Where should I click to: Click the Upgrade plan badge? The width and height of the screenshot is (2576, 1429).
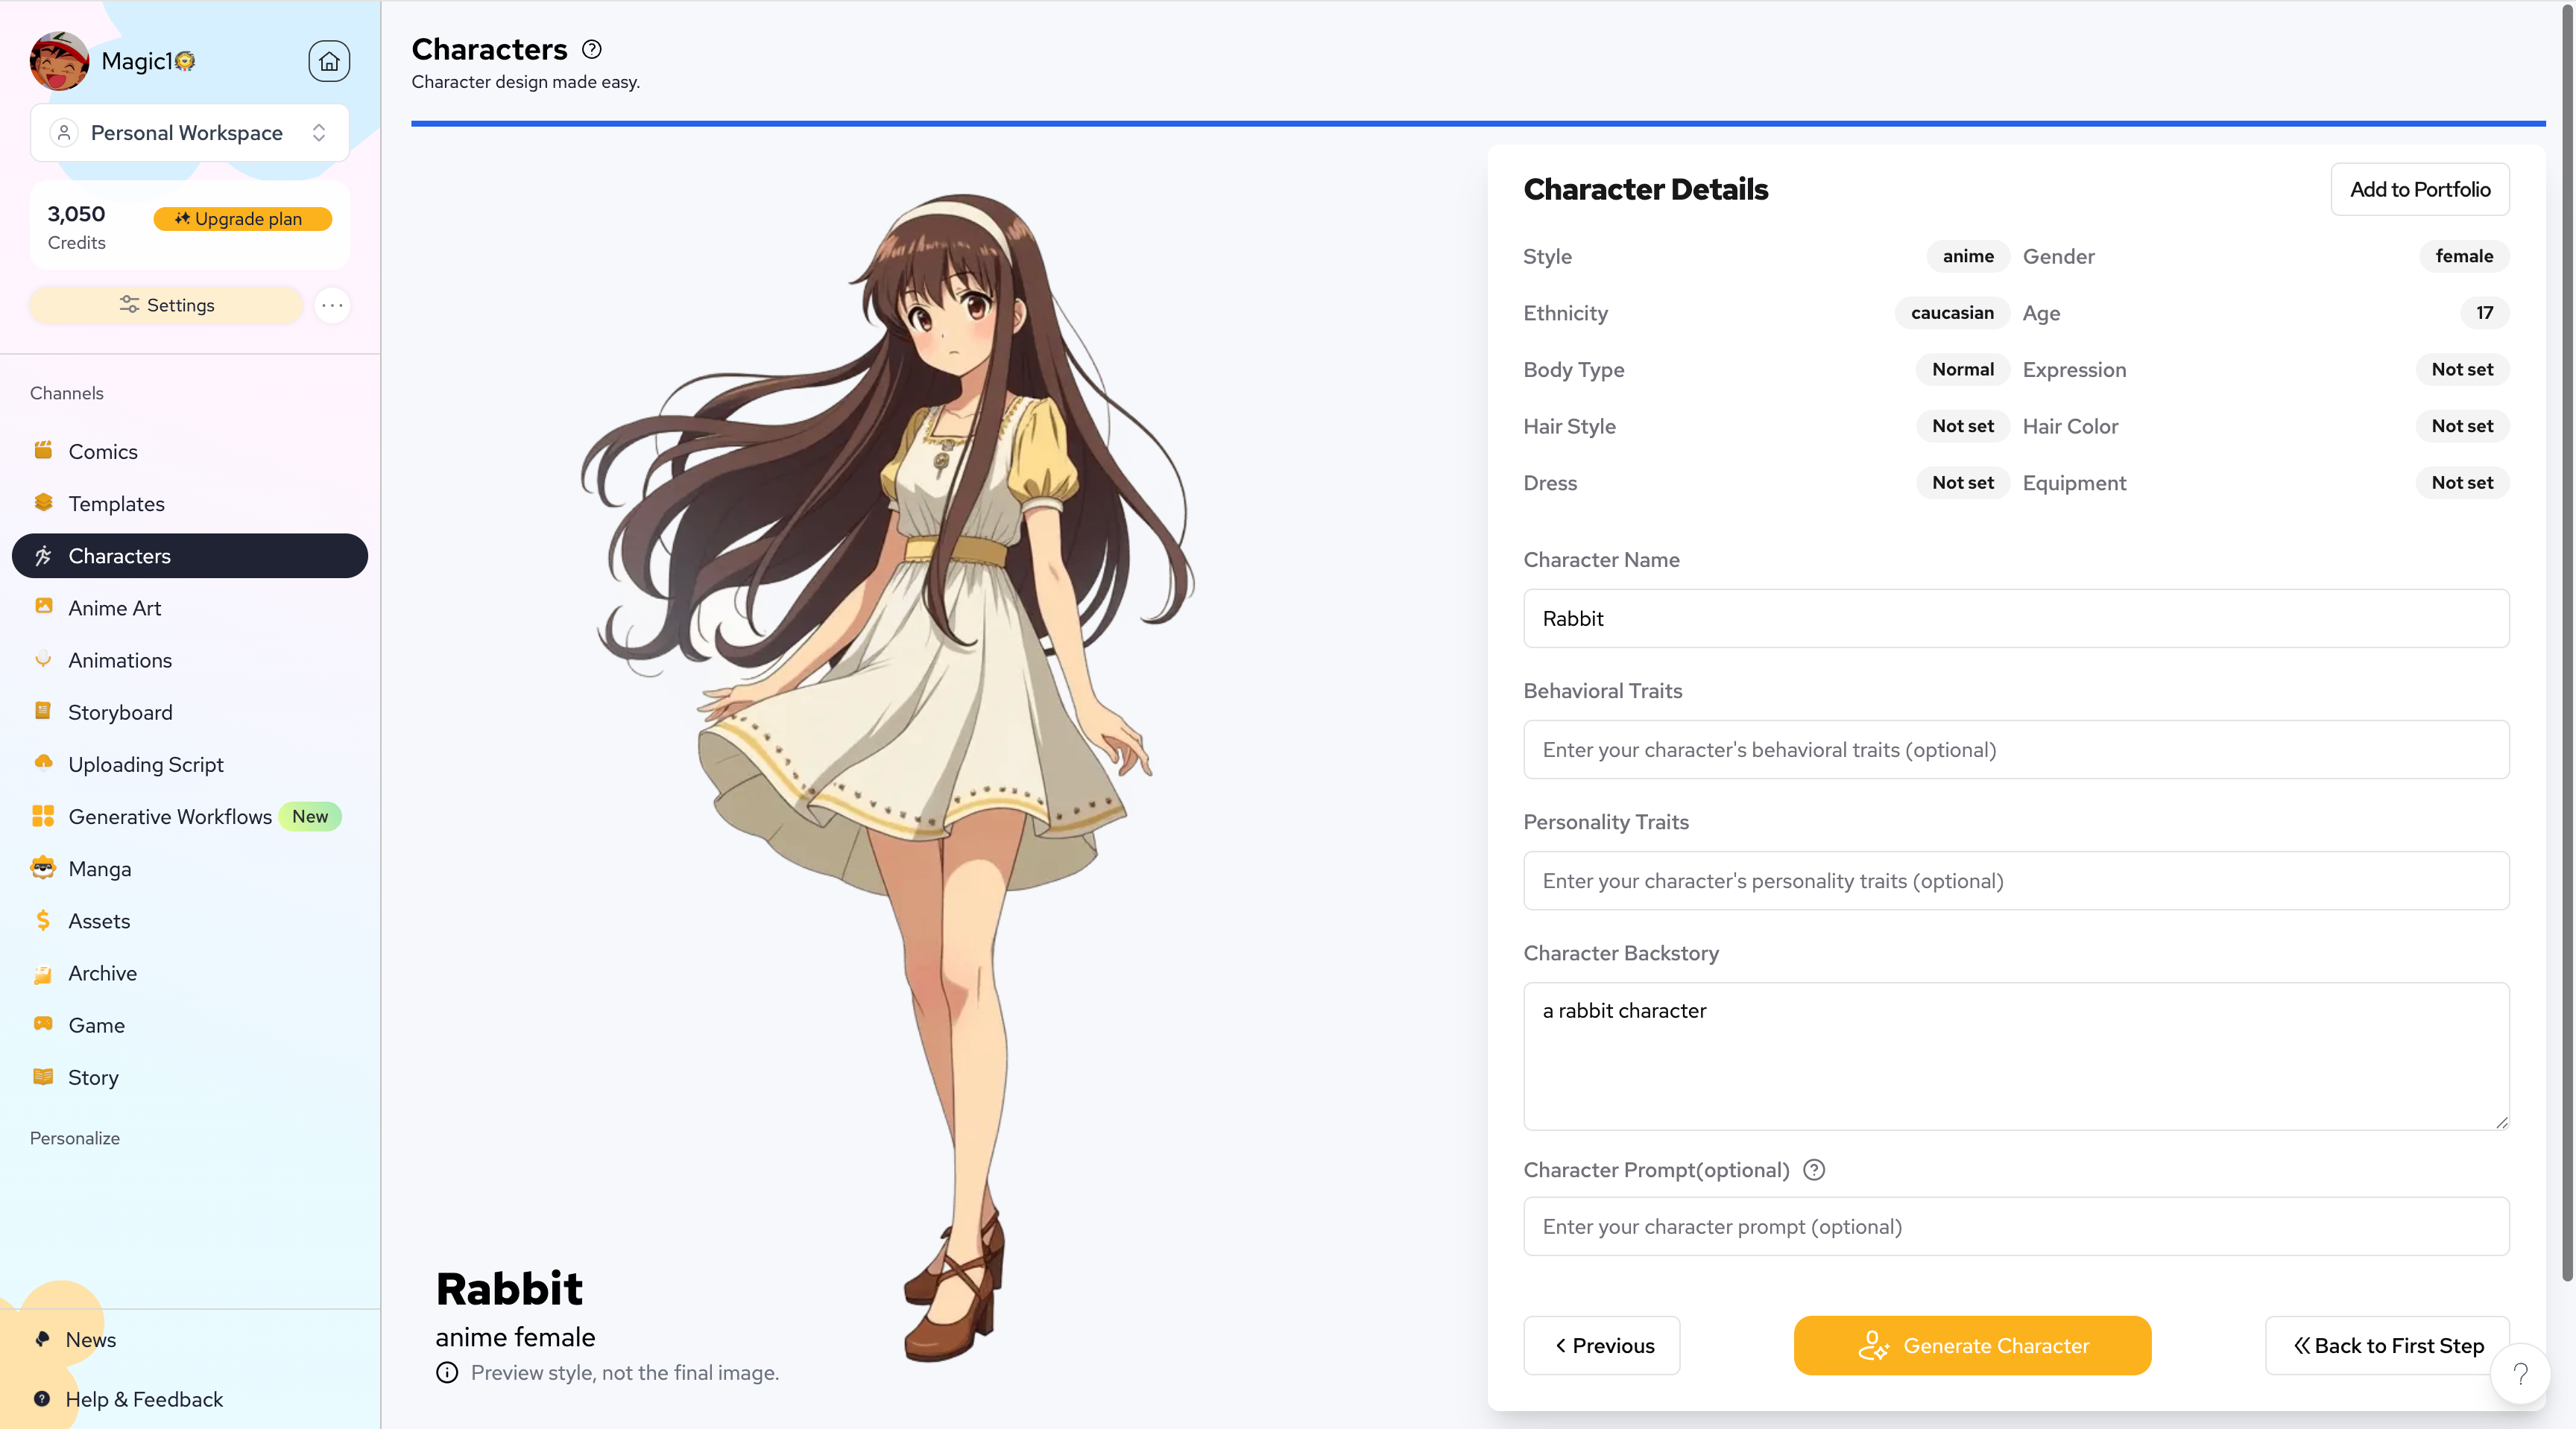pyautogui.click(x=242, y=219)
